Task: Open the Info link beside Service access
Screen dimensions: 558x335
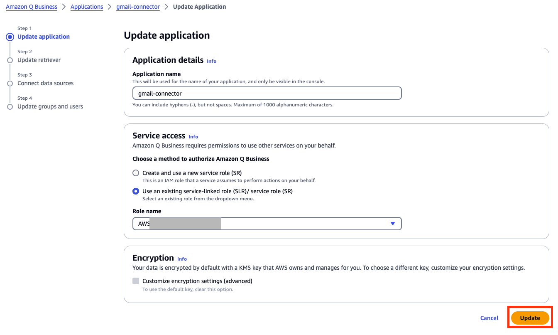Action: (193, 137)
